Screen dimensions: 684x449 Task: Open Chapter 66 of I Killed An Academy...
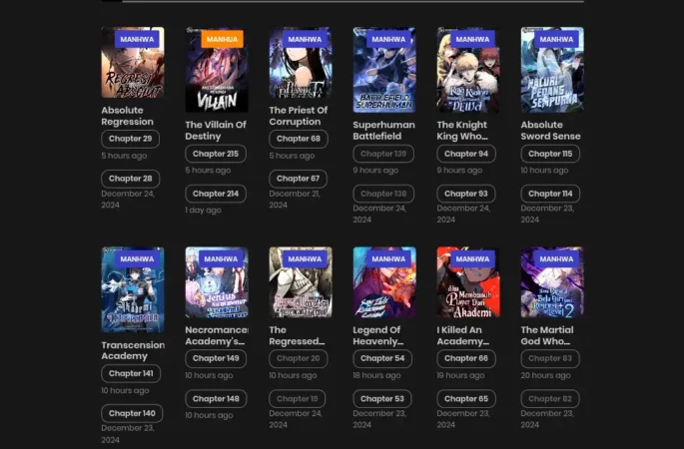466,358
